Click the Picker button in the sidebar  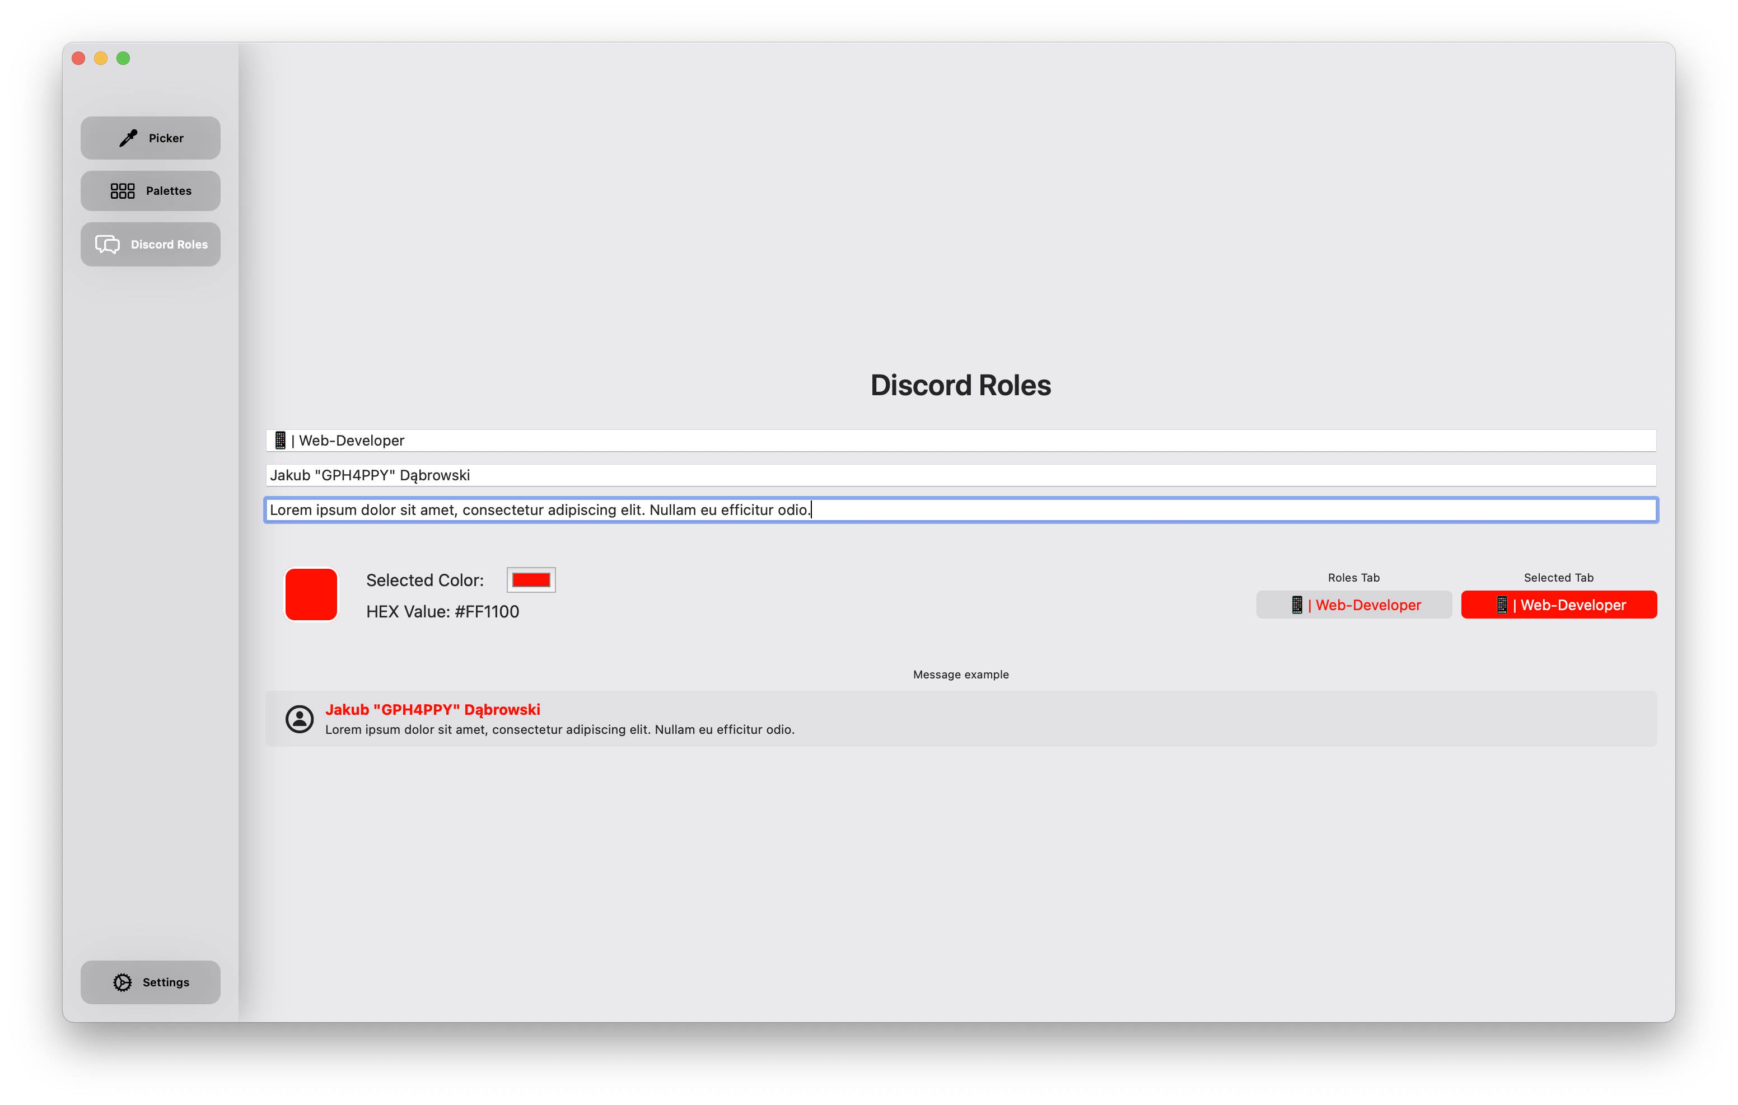pyautogui.click(x=150, y=137)
